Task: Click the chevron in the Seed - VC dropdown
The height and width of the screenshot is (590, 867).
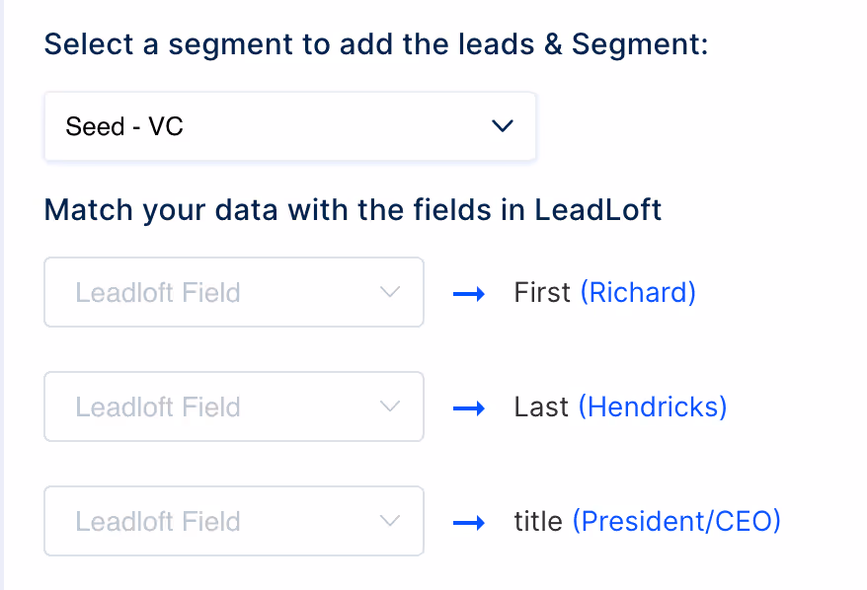Action: (x=503, y=126)
